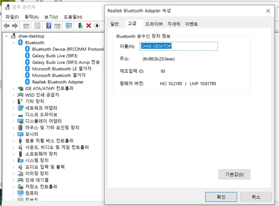Image resolution: width=279 pixels, height=206 pixels.
Task: Click the 이름(N) name input field
Action: pyautogui.click(x=178, y=46)
